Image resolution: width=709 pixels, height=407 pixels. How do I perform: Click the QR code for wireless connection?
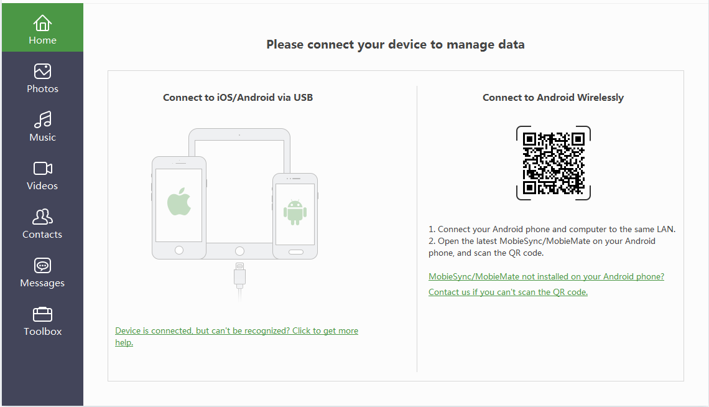tap(554, 163)
